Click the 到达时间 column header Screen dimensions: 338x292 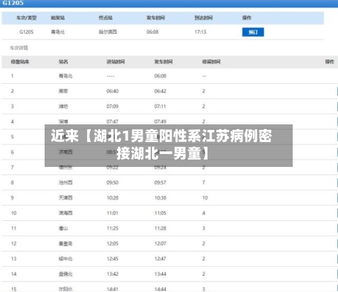(x=203, y=18)
